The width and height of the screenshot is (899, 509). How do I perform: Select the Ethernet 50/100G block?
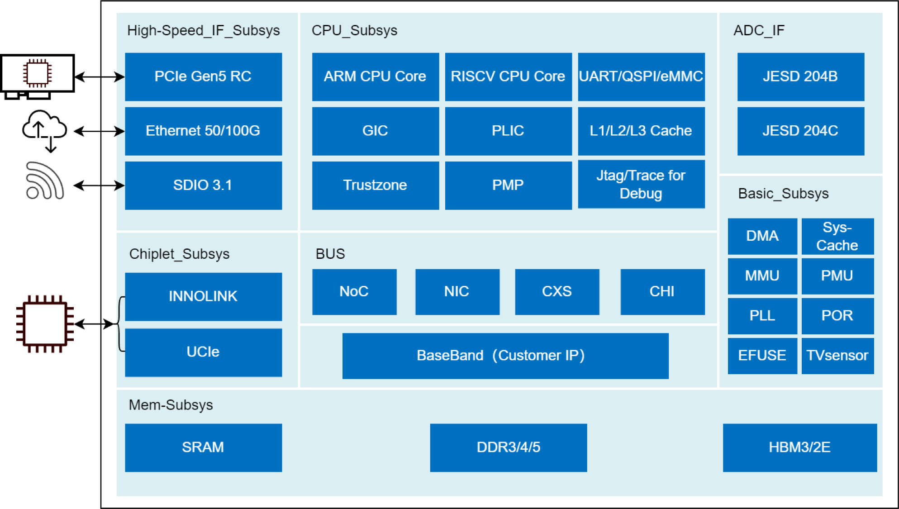click(203, 131)
